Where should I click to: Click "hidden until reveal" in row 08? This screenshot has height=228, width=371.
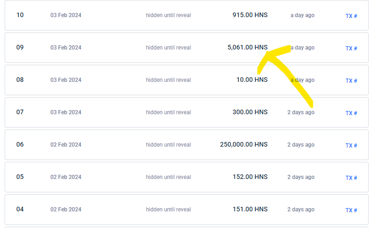(168, 80)
